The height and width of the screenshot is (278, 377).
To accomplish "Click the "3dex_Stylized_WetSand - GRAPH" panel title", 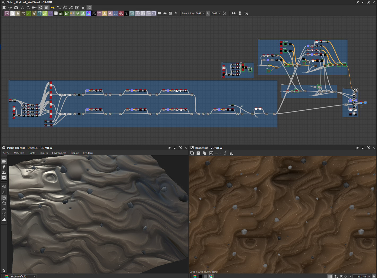I will click(x=29, y=2).
